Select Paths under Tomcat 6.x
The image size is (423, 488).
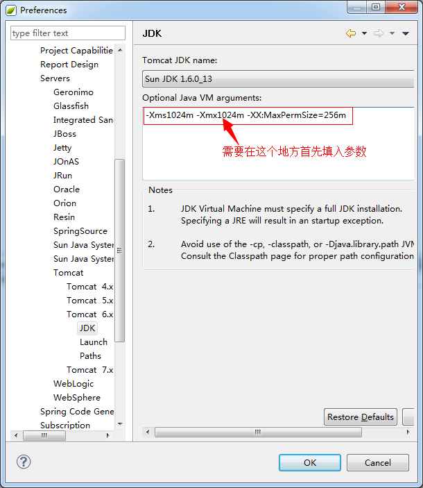[x=90, y=355]
